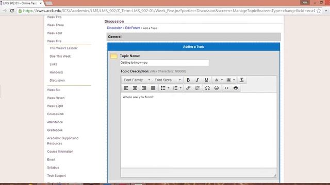
Task: Open the Discussion sidebar page
Action: click(x=57, y=80)
